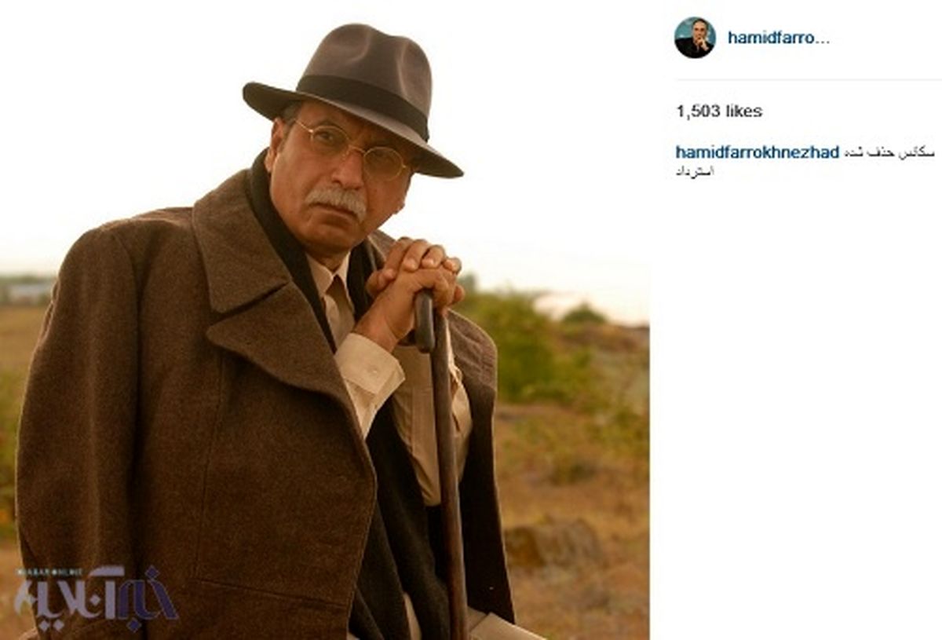Open the round profile avatar
Image resolution: width=942 pixels, height=640 pixels.
click(x=695, y=38)
